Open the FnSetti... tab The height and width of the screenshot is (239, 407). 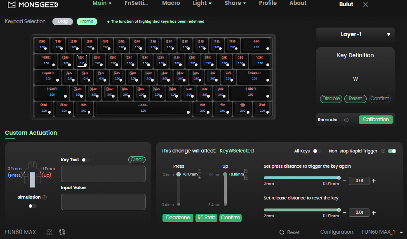tap(136, 3)
